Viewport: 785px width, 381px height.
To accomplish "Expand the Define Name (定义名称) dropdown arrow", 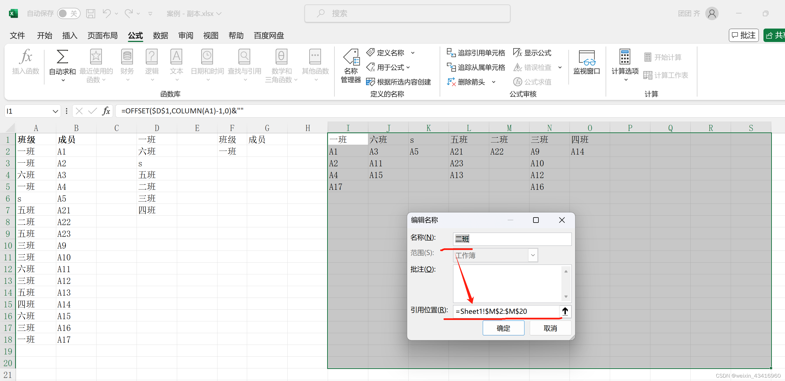I will pyautogui.click(x=413, y=53).
